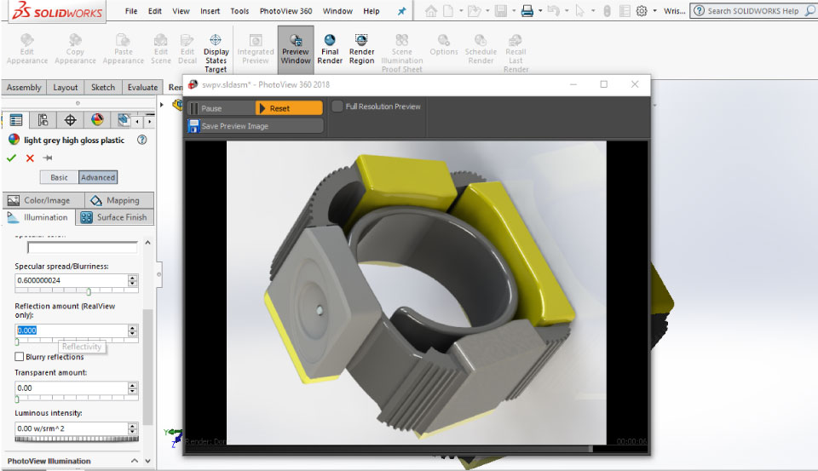Click Save Preview Image

(255, 126)
